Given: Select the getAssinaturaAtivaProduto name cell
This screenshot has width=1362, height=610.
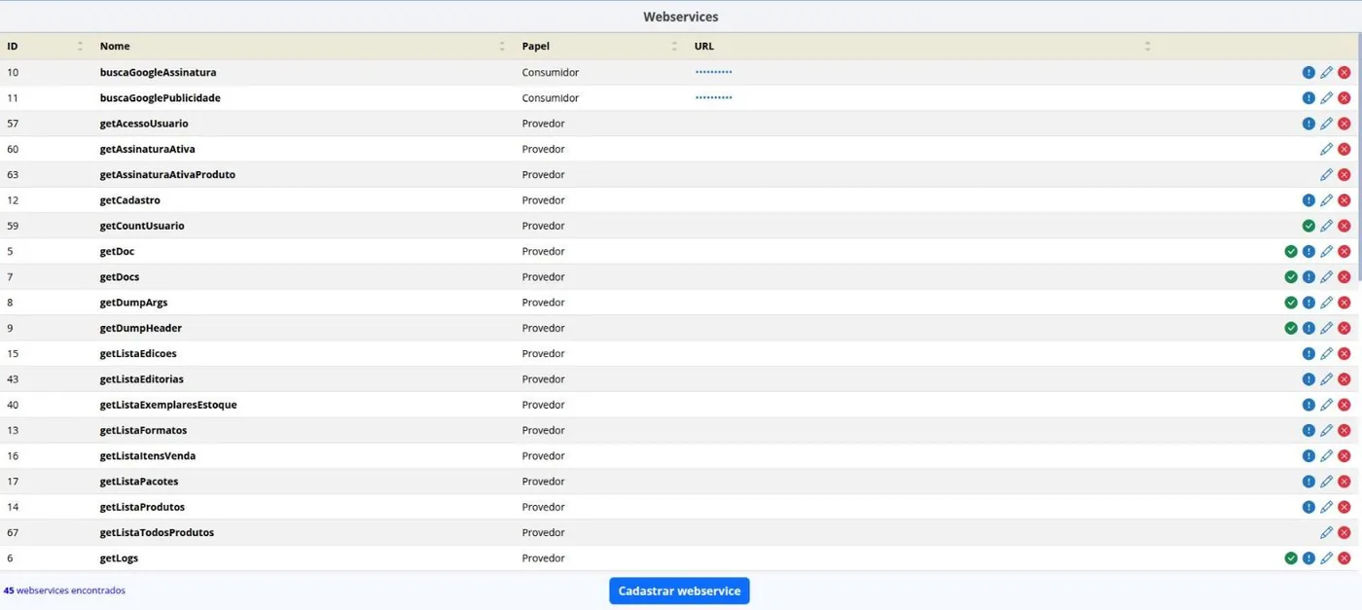Looking at the screenshot, I should pyautogui.click(x=167, y=175).
